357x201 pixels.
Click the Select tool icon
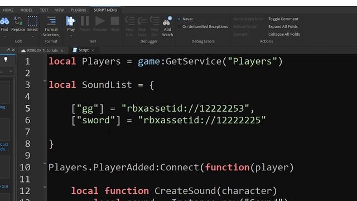click(x=32, y=21)
